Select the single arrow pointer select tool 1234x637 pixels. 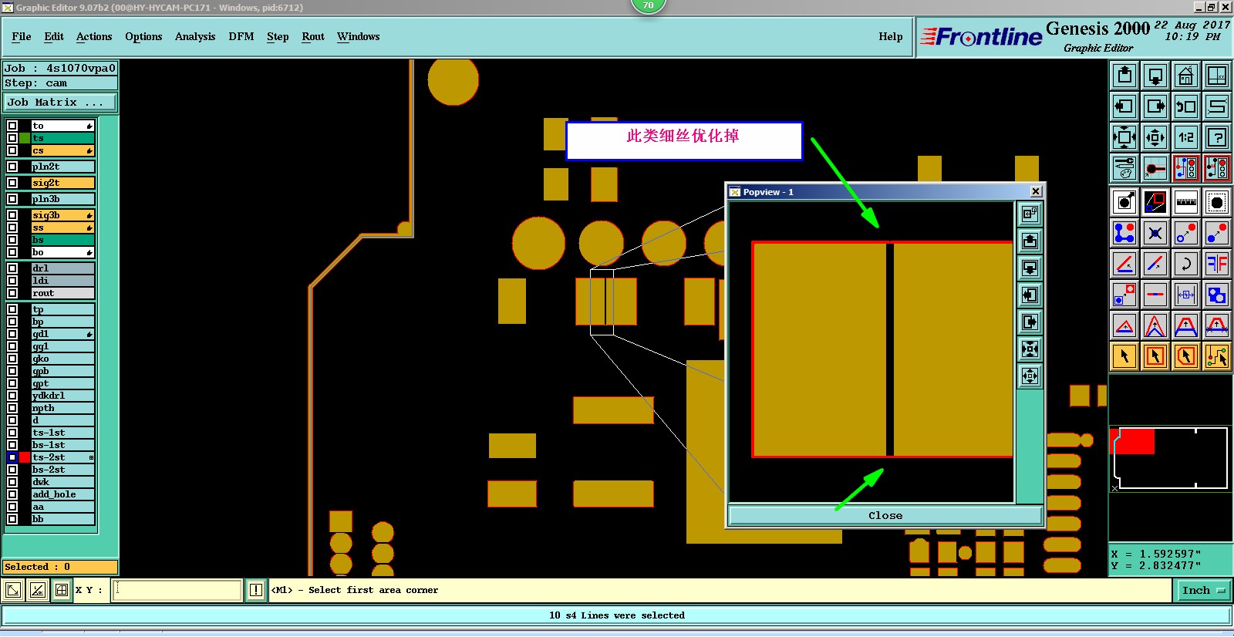(x=1124, y=356)
